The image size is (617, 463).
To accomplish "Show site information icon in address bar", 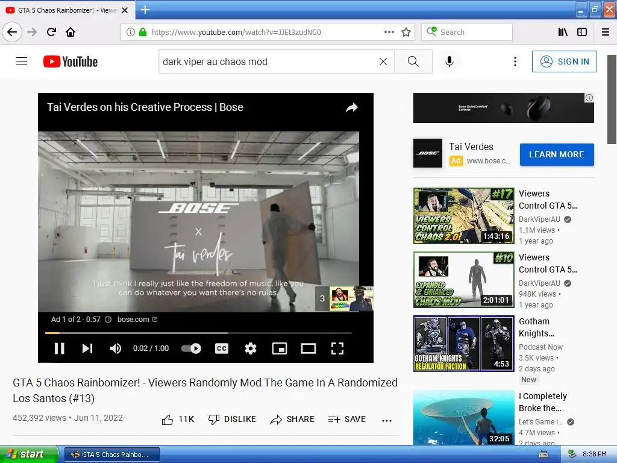I will [130, 32].
